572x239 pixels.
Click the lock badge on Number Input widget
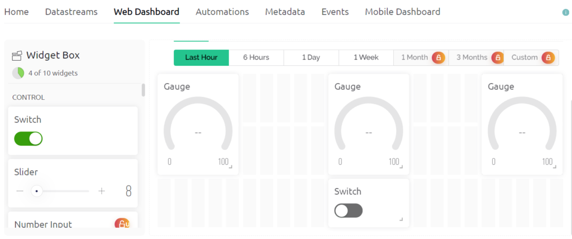(x=122, y=224)
